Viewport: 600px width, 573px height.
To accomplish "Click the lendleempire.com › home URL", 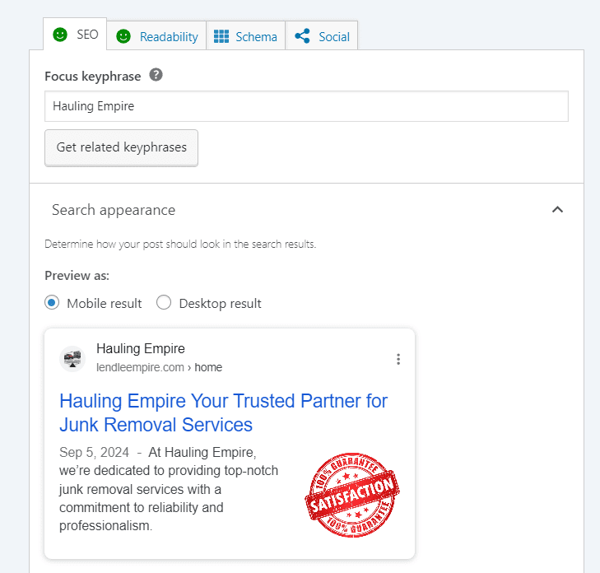I will pyautogui.click(x=159, y=367).
